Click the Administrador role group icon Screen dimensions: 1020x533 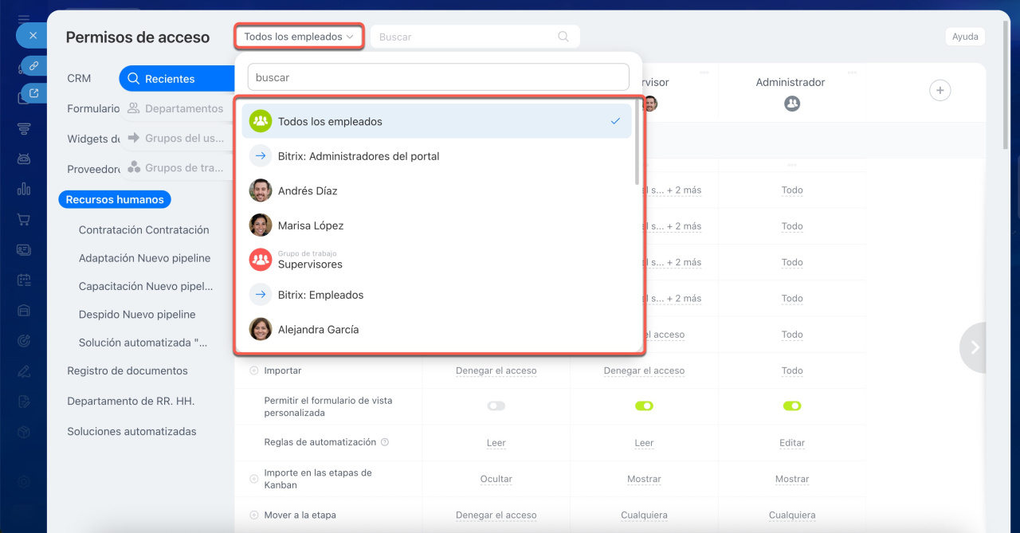coord(791,104)
